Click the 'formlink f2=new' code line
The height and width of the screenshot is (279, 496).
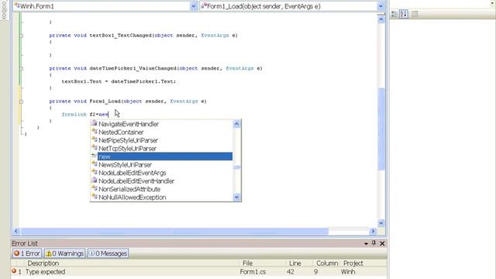(x=85, y=115)
